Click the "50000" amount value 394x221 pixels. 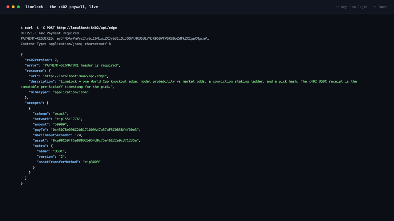(x=60, y=124)
